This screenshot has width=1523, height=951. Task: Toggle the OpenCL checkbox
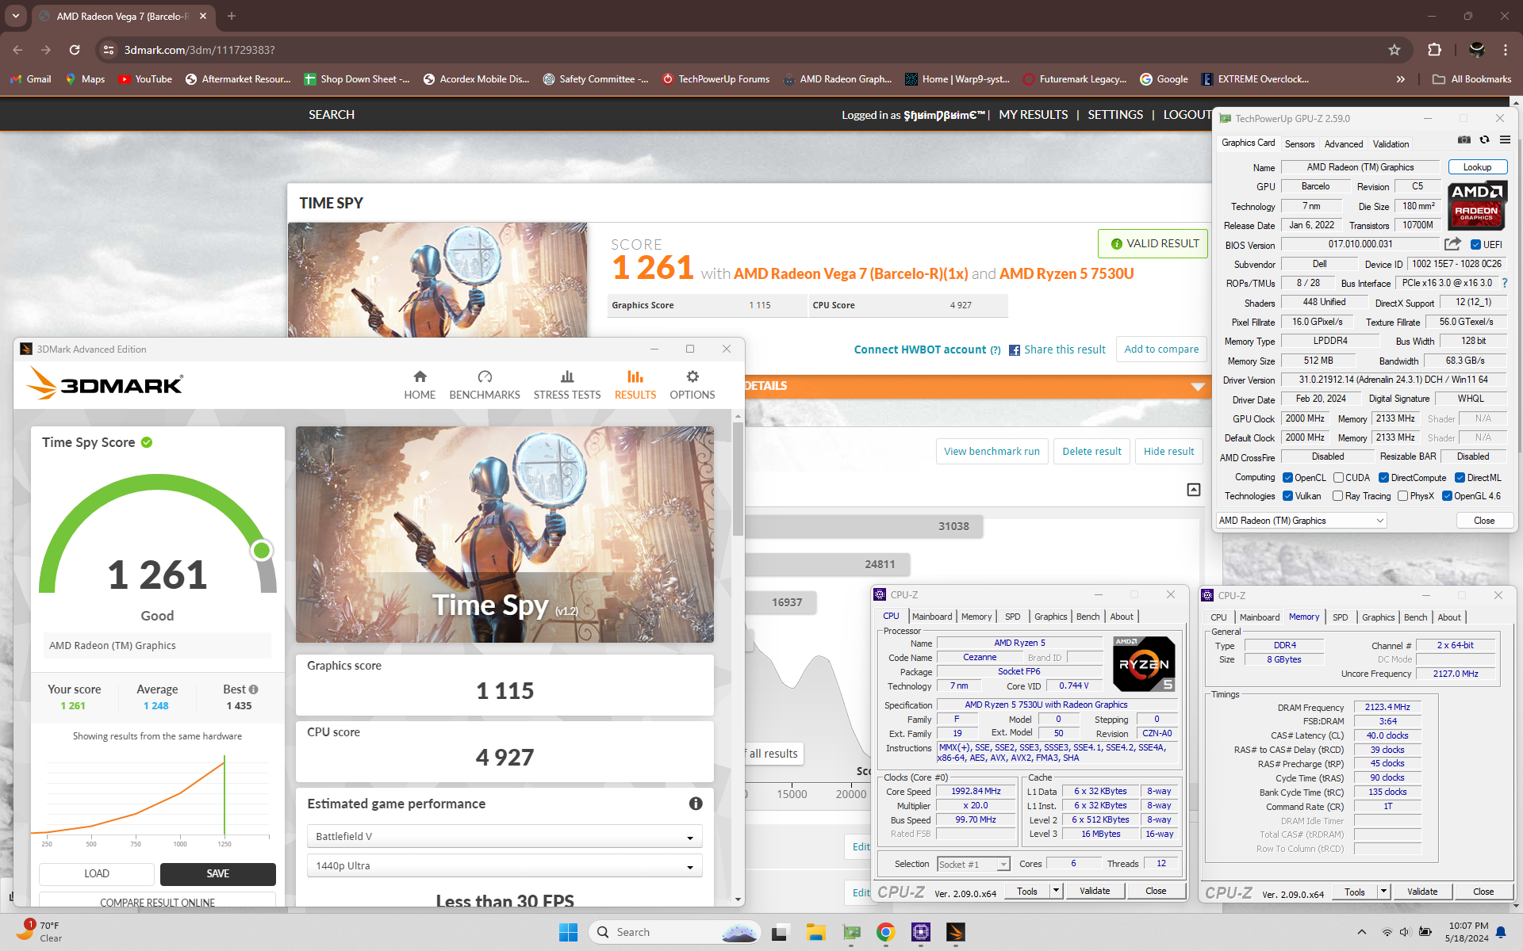[x=1287, y=478]
